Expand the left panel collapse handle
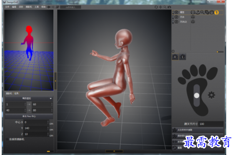 pyautogui.click(x=55, y=81)
